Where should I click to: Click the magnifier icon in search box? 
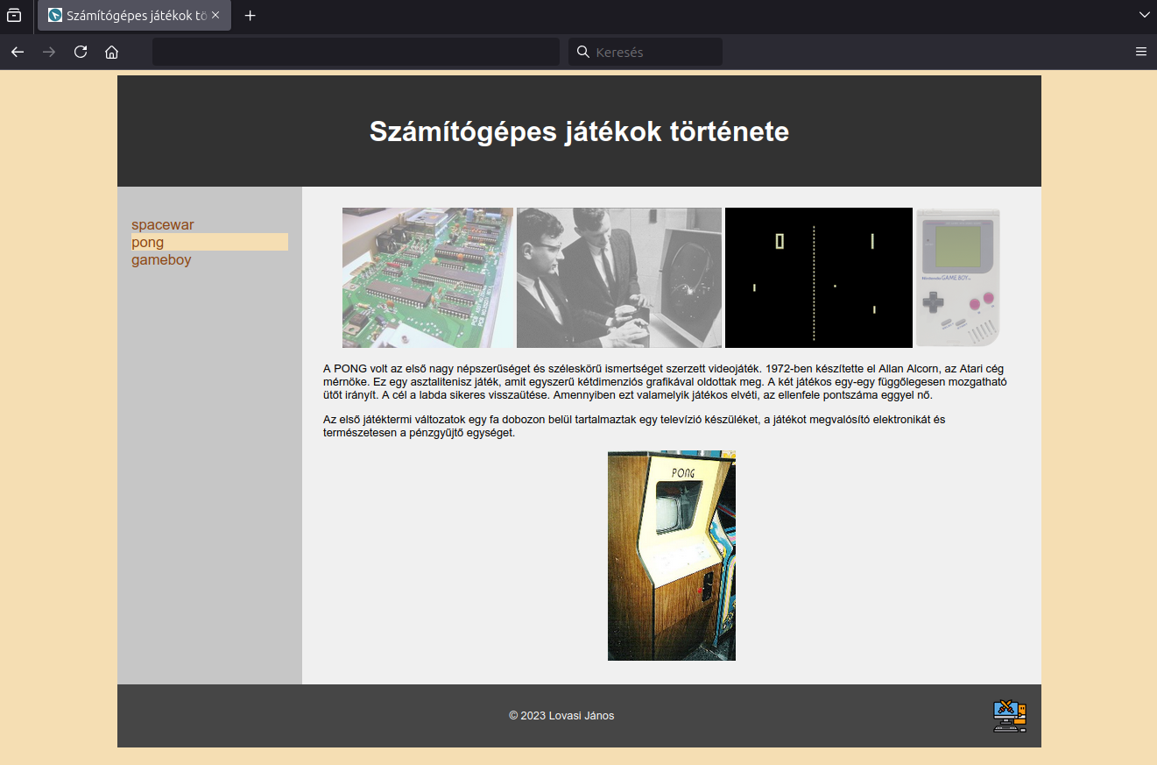583,52
